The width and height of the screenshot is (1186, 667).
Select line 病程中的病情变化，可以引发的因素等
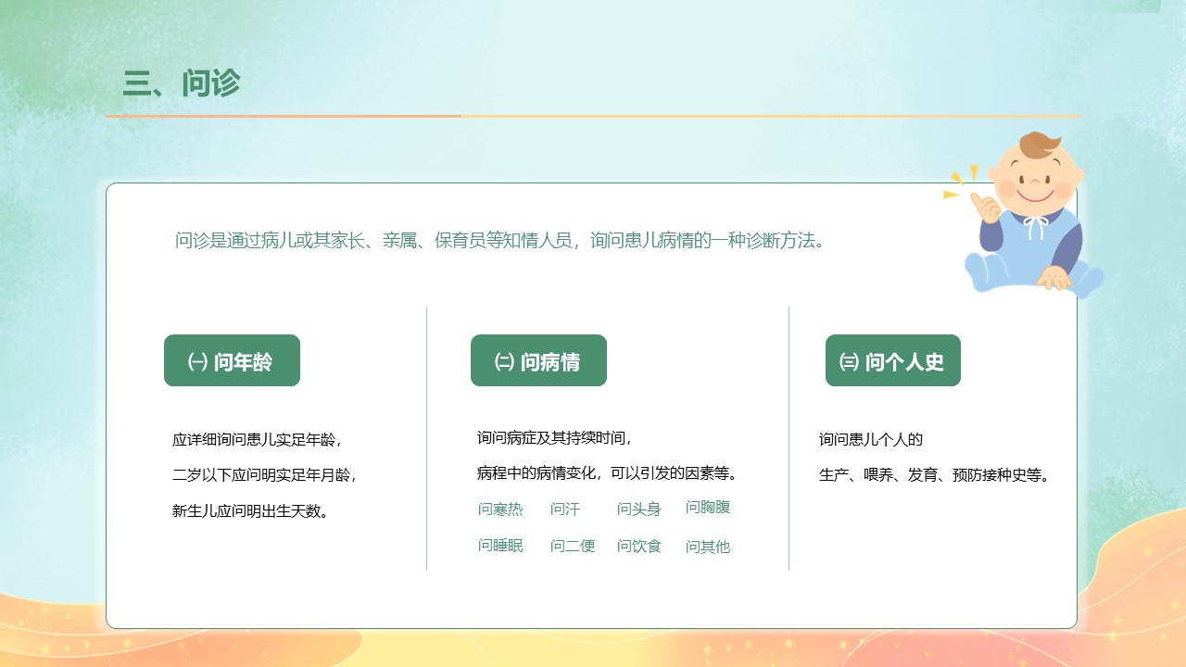[x=610, y=473]
